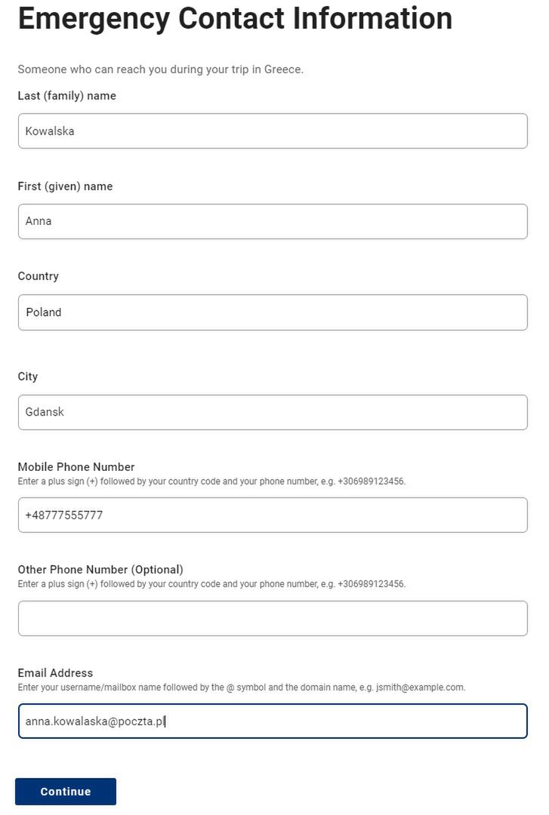This screenshot has width=549, height=815.
Task: Click the "Mobile Phone Number" label
Action: pyautogui.click(x=76, y=467)
